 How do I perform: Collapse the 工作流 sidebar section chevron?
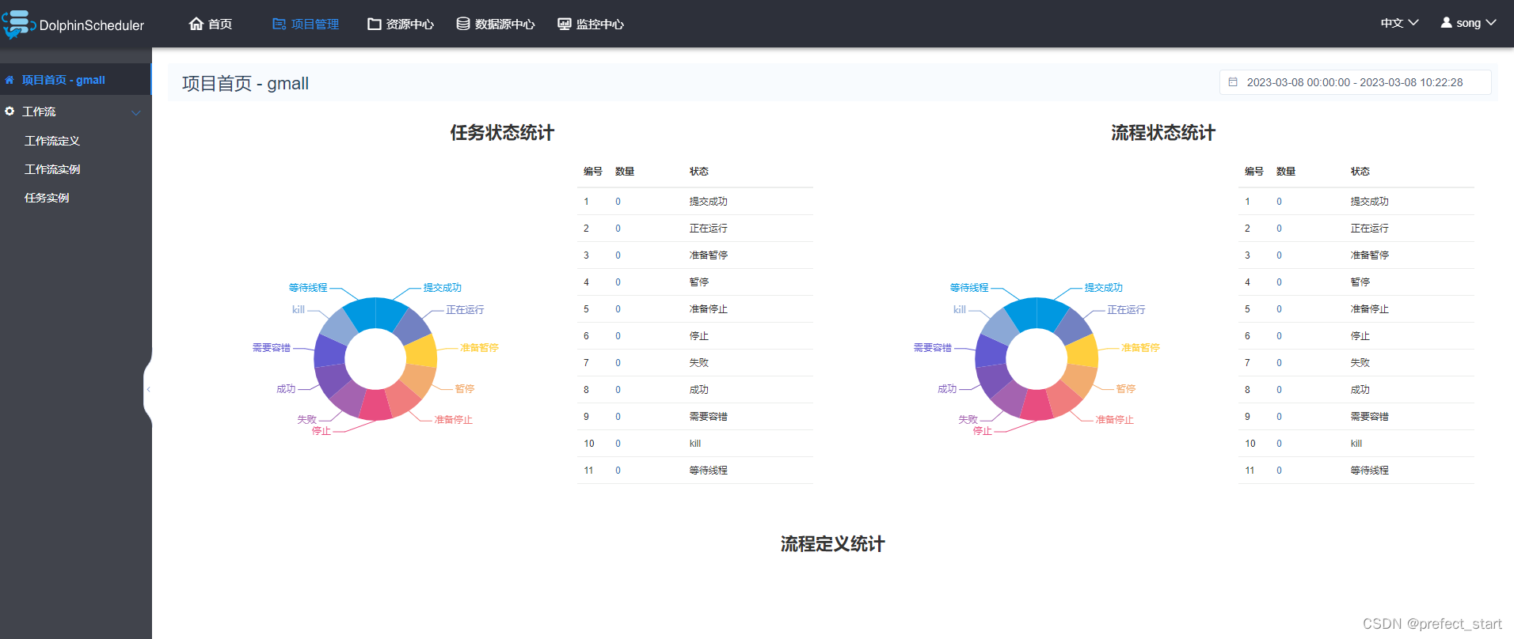click(x=136, y=112)
